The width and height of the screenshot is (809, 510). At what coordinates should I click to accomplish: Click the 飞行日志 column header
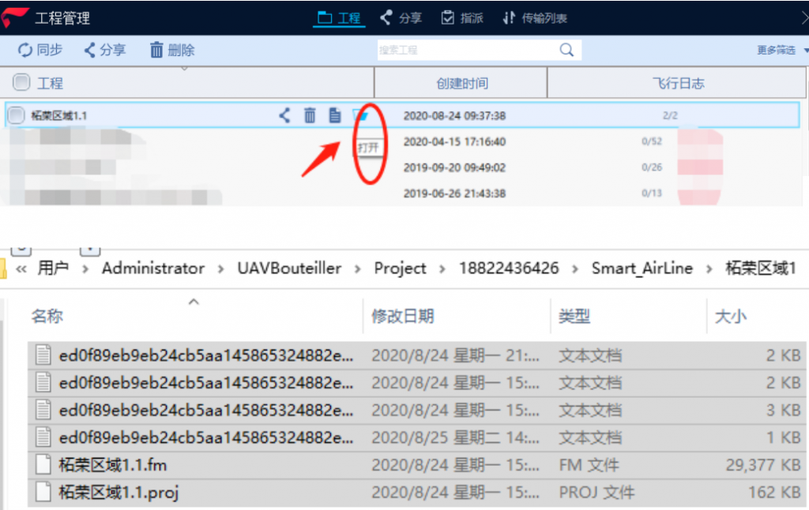tap(677, 83)
